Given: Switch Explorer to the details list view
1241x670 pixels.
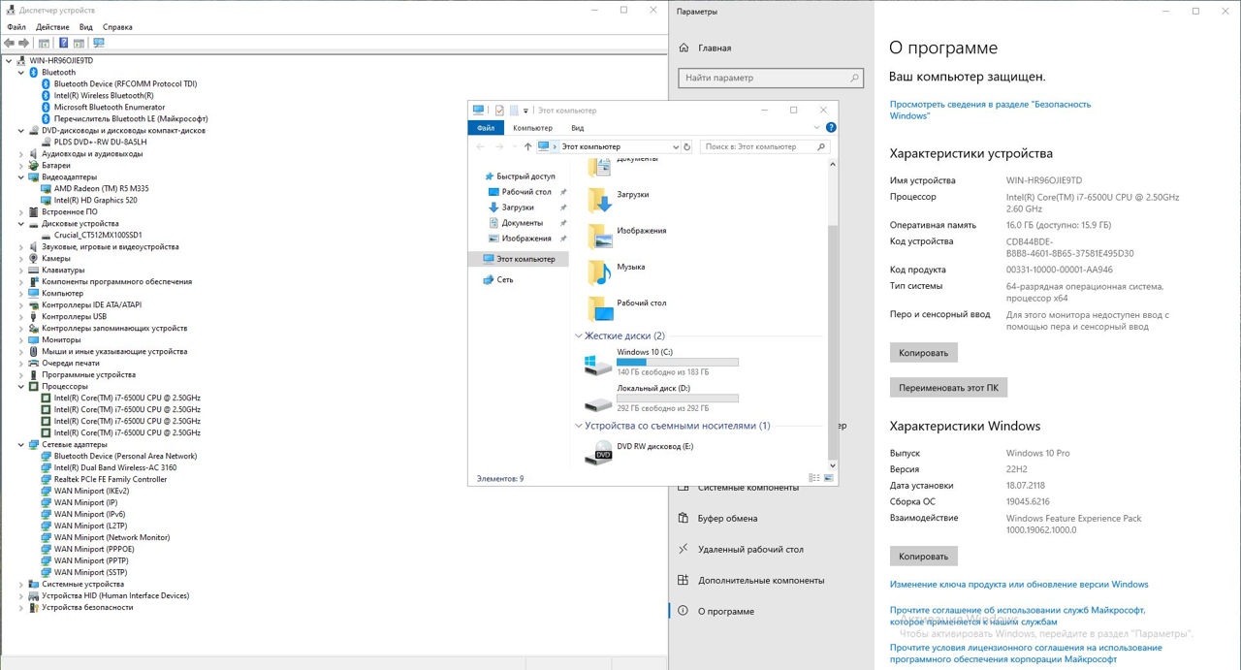Looking at the screenshot, I should pos(816,478).
